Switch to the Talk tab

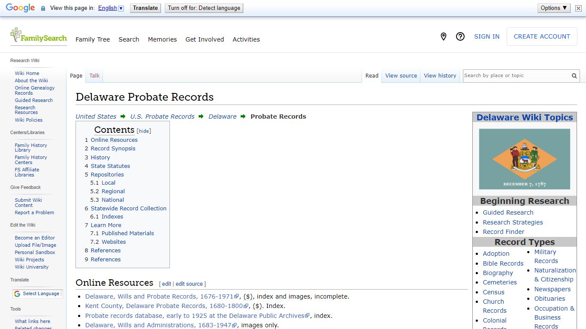(x=94, y=76)
